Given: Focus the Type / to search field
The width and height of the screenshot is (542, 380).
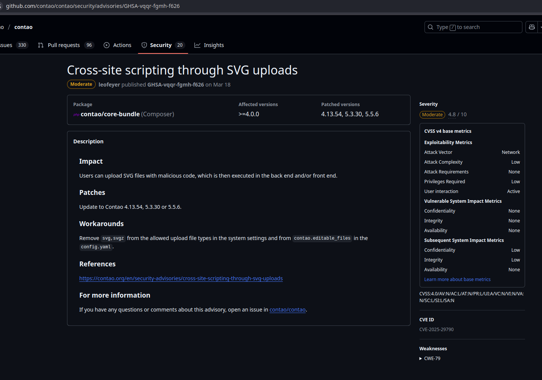Looking at the screenshot, I should point(473,27).
